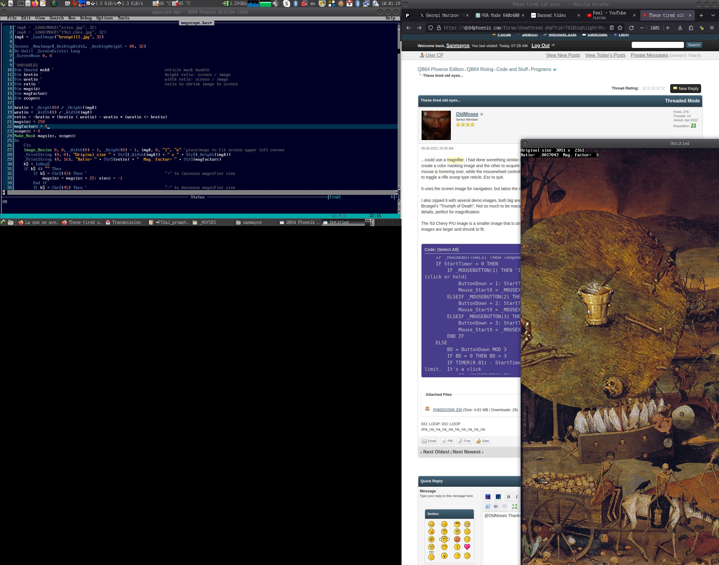Click New Reply button
719x565 pixels.
pos(685,89)
